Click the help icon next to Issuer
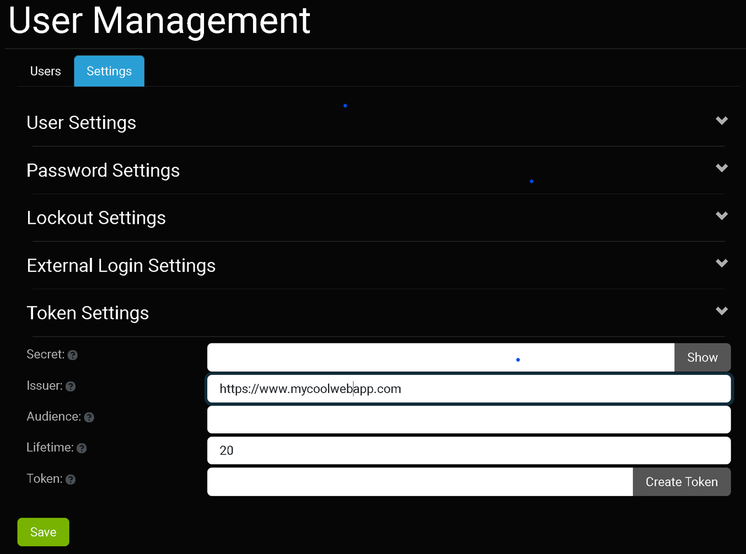 (x=71, y=386)
